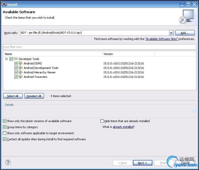Open the already installed link

point(123,127)
